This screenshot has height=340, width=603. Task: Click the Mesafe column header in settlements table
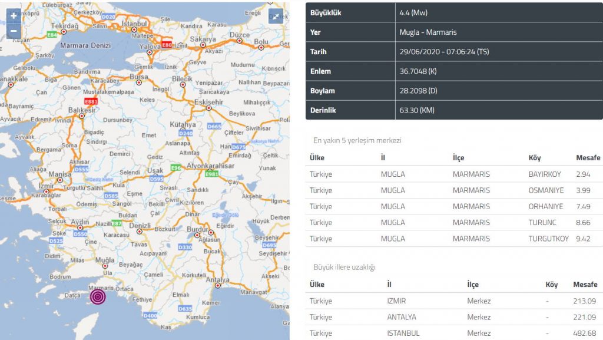coord(588,158)
